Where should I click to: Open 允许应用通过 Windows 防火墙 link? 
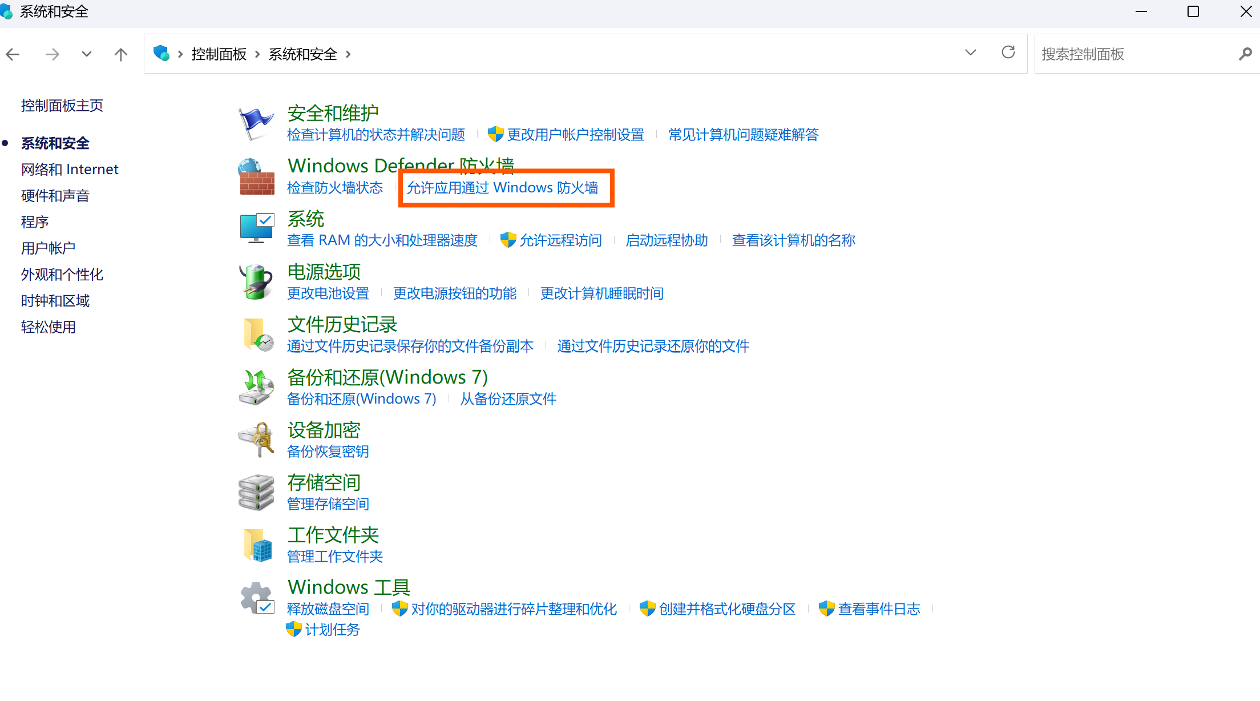point(502,188)
